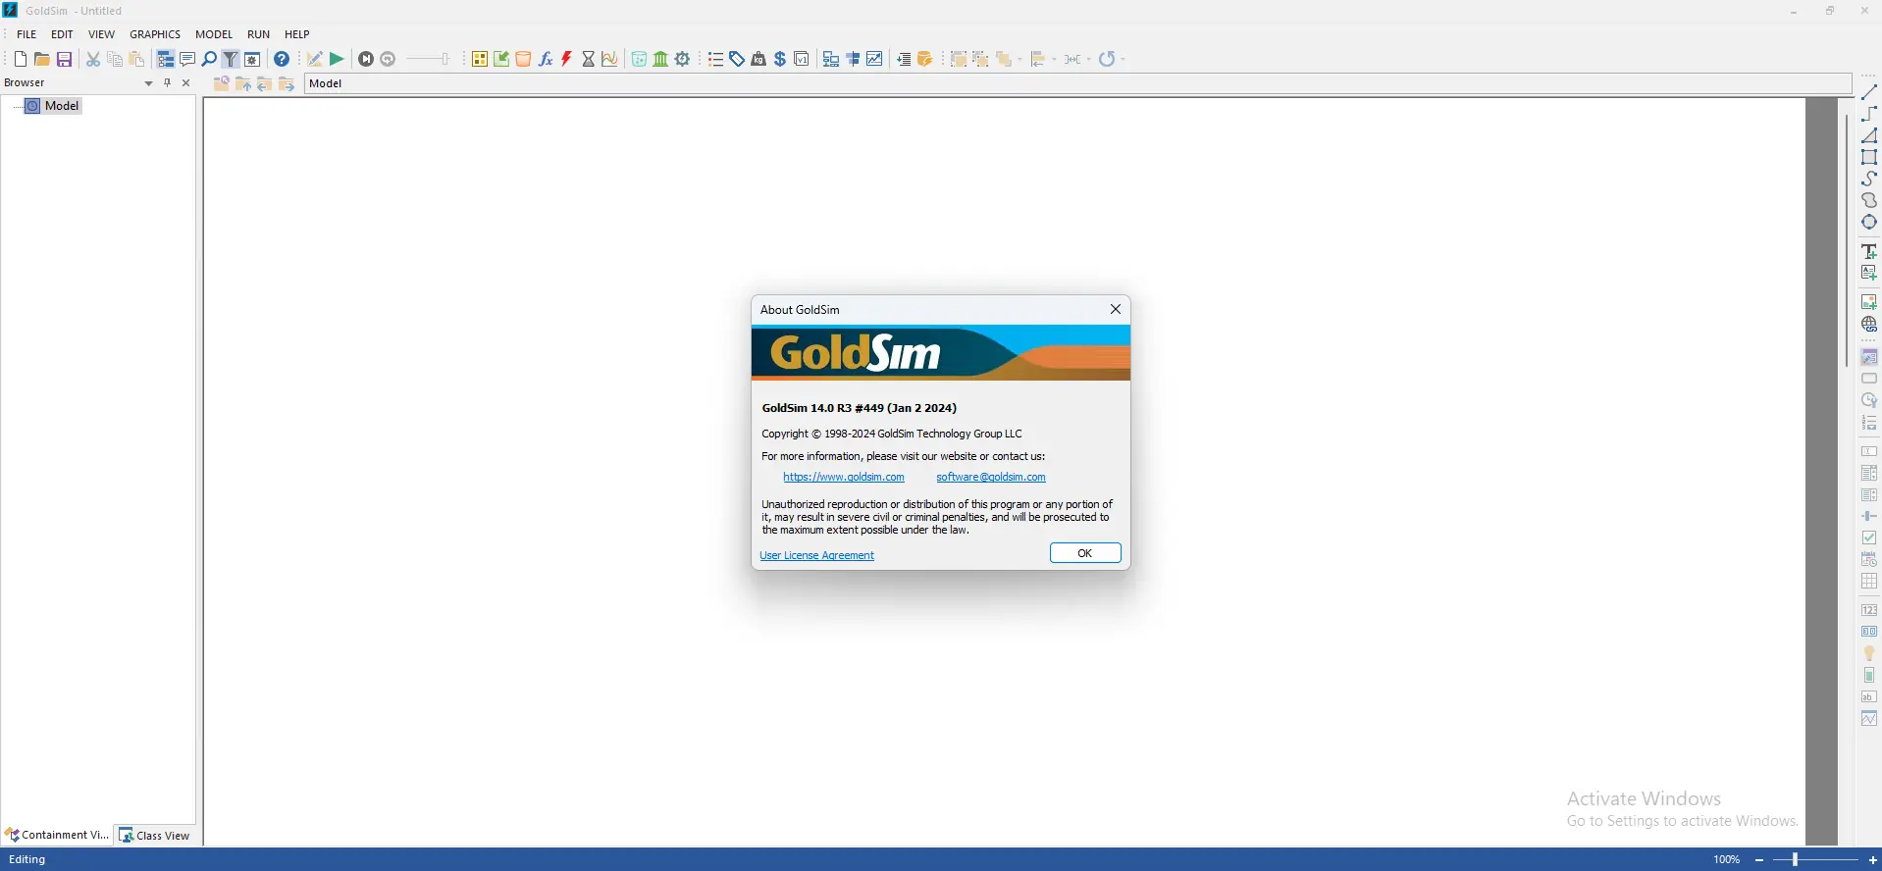Click the gear with lightning icon
The image size is (1882, 871).
click(683, 60)
